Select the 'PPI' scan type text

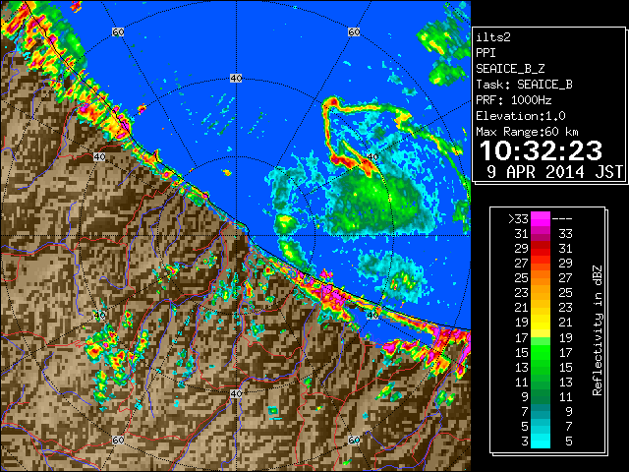[x=486, y=53]
